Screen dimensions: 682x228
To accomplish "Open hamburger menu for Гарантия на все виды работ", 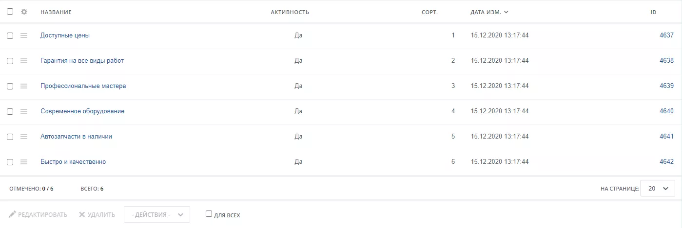I will coord(24,61).
